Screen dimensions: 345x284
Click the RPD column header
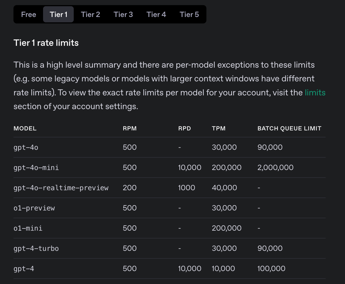[x=185, y=129]
